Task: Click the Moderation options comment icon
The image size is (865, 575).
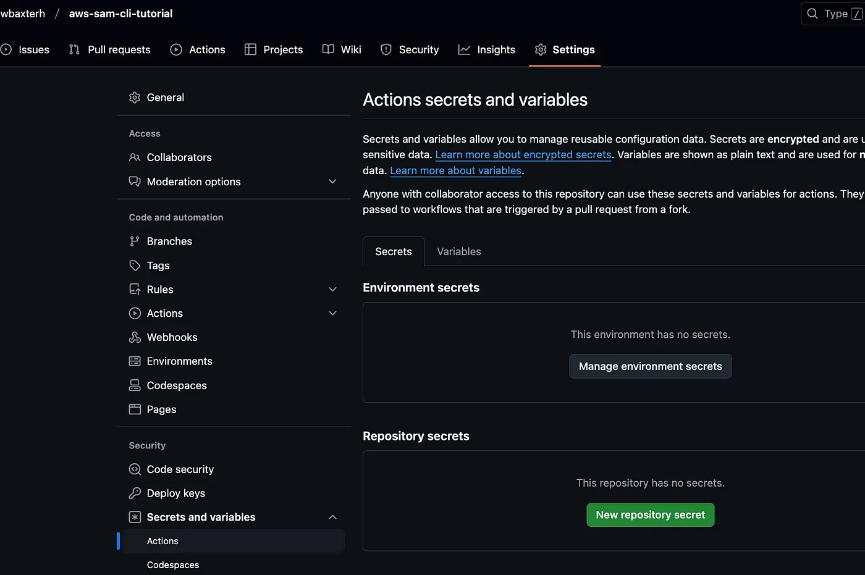Action: (x=135, y=182)
